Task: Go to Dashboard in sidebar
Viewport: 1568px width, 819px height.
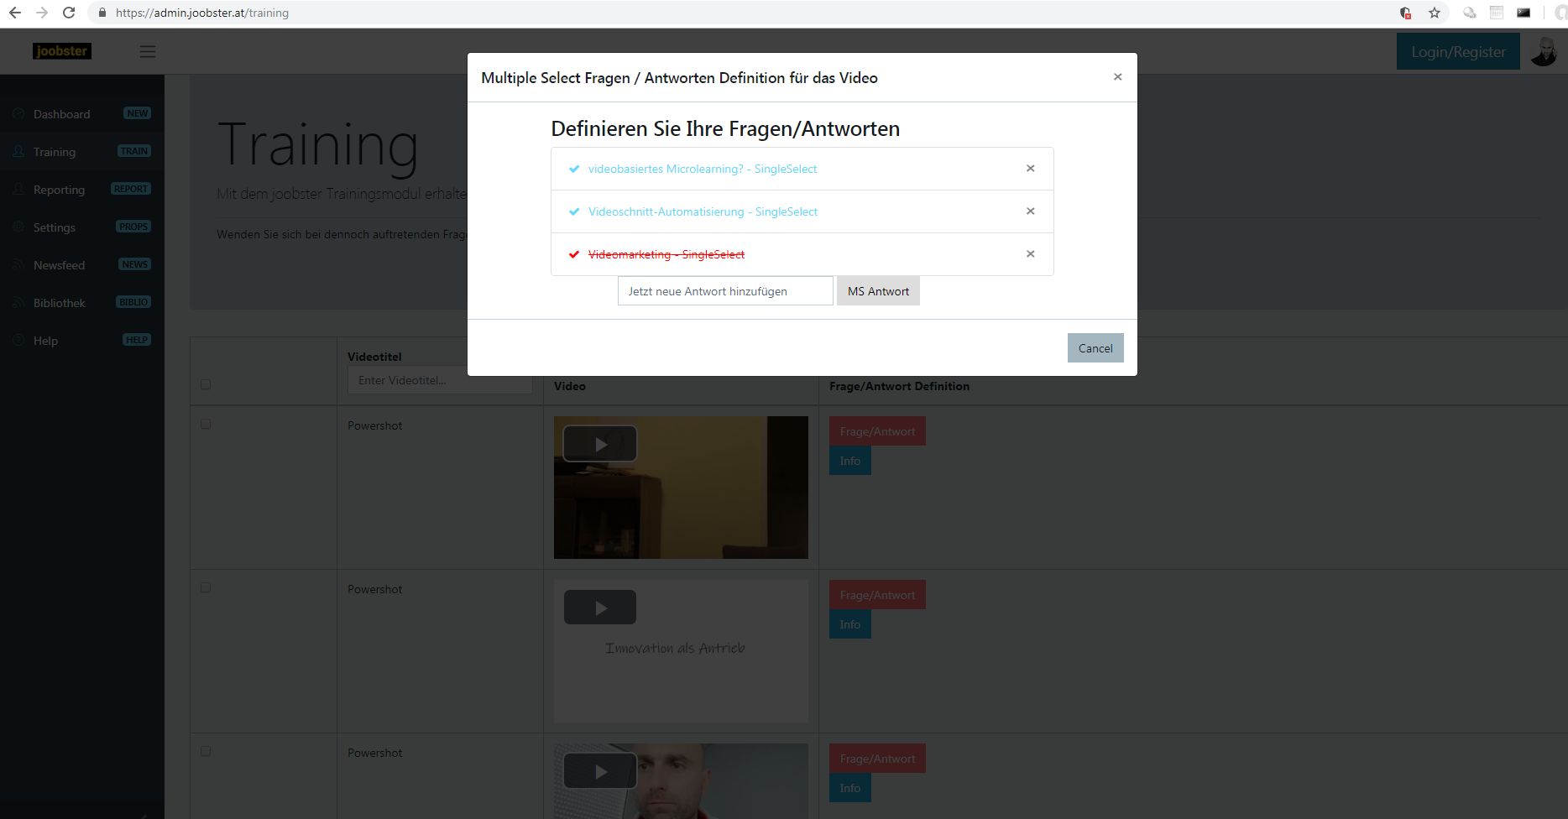Action: (61, 114)
